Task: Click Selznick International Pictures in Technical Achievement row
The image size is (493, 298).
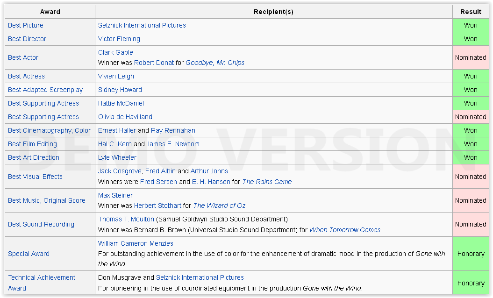Action: pyautogui.click(x=200, y=277)
